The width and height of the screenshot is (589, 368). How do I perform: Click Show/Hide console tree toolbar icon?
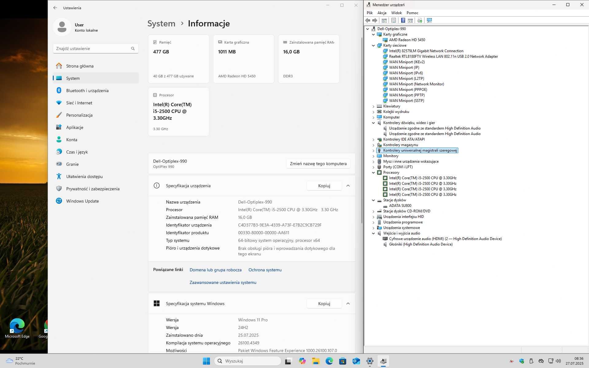coord(384,20)
